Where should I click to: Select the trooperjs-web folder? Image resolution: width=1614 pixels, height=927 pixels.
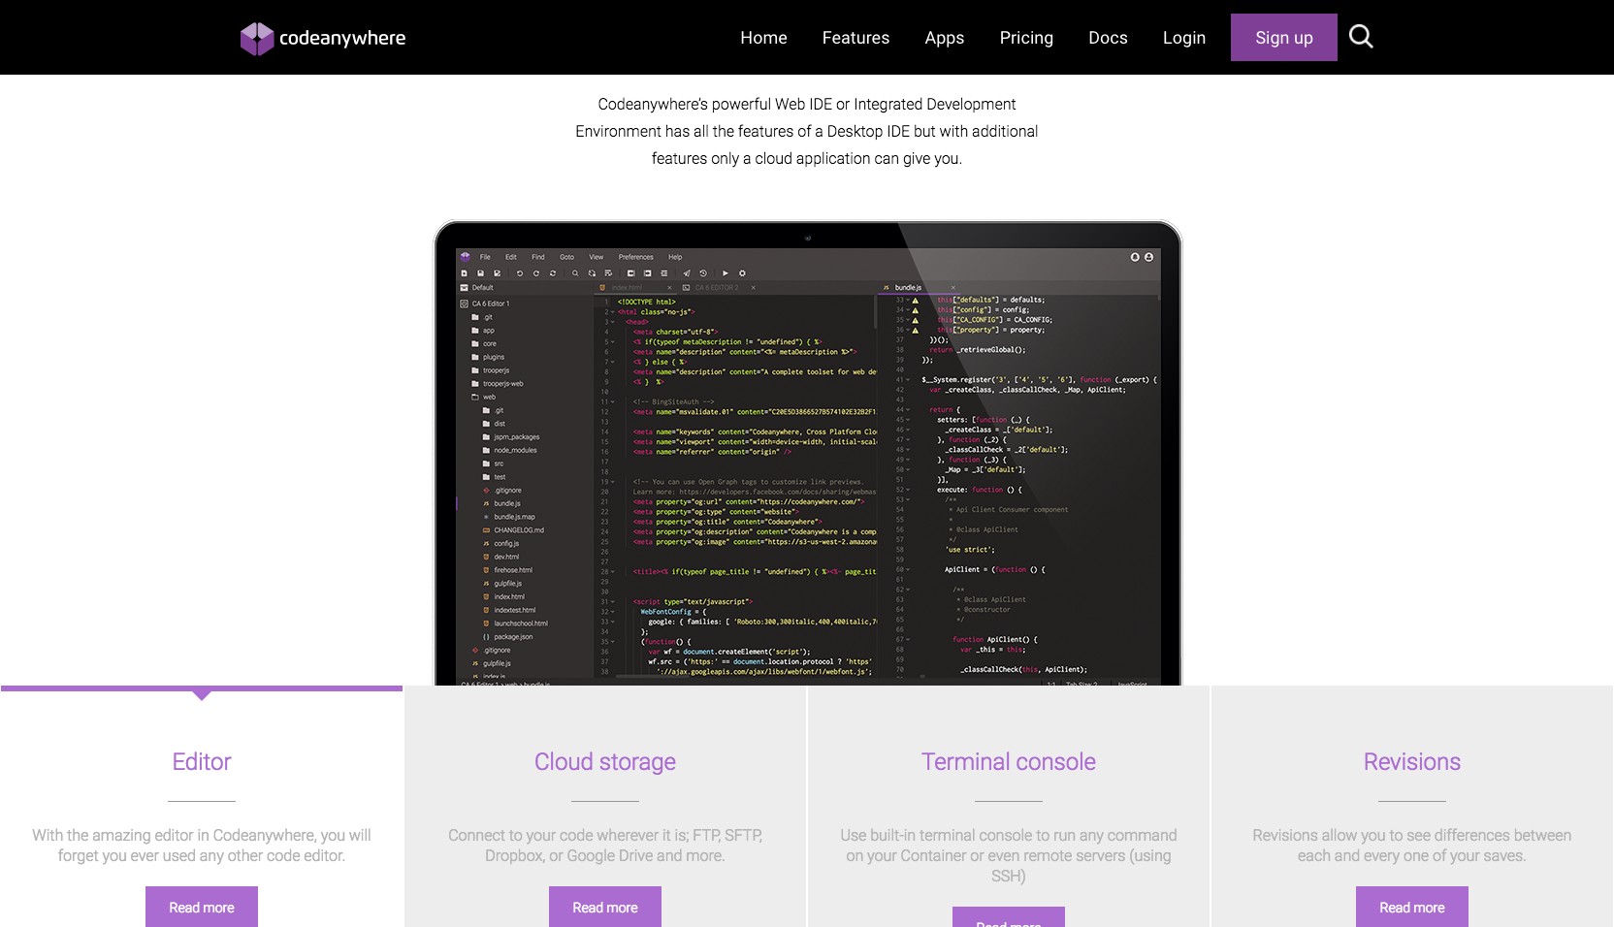[x=503, y=384]
